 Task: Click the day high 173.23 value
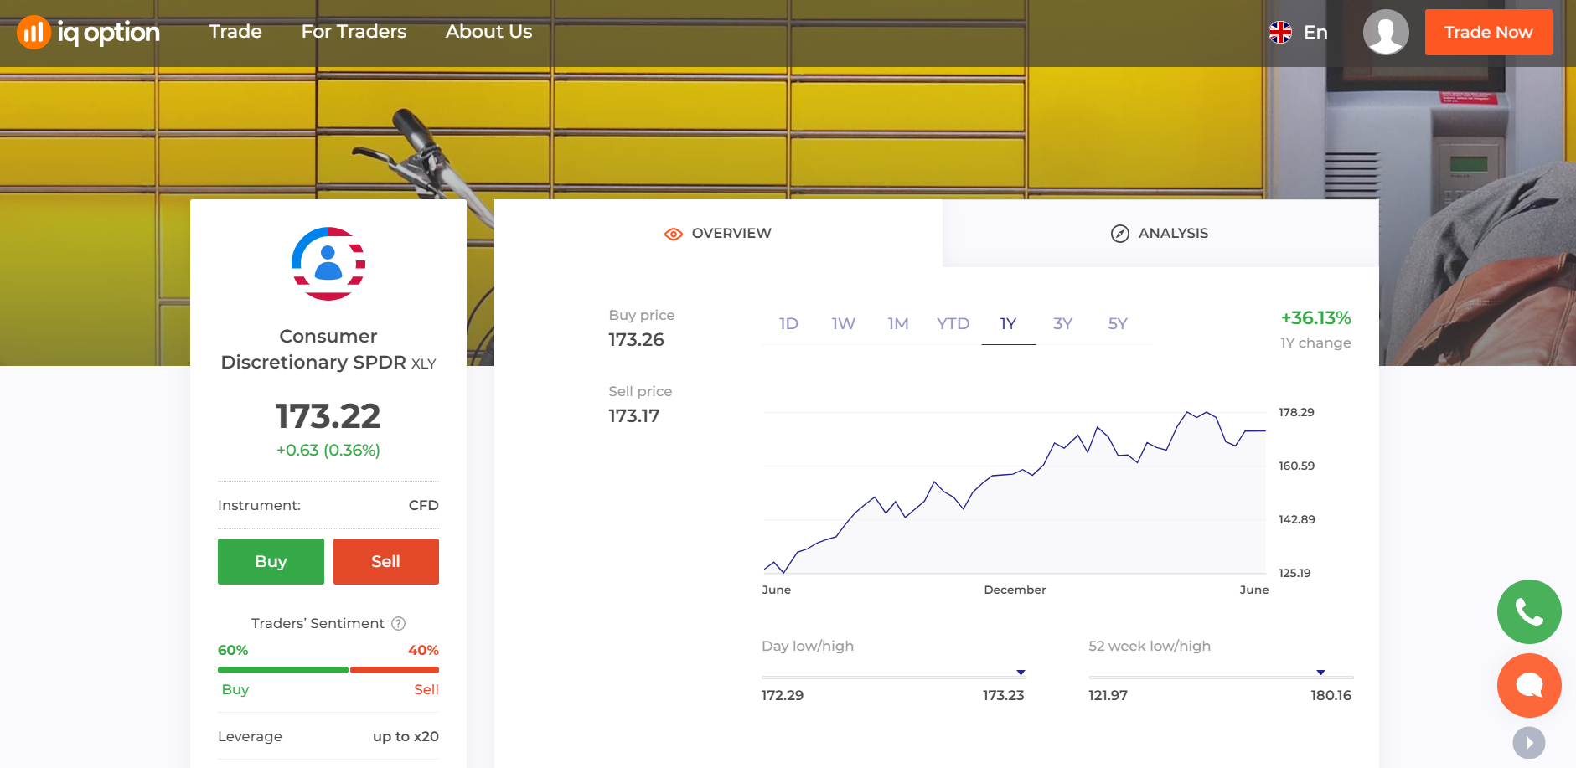pyautogui.click(x=1003, y=695)
